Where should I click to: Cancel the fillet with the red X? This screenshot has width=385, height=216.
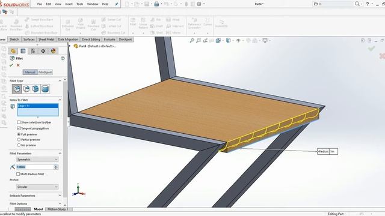point(18,65)
